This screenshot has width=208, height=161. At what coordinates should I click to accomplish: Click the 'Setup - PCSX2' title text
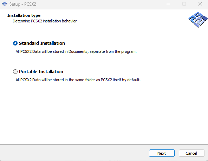[x=23, y=4]
